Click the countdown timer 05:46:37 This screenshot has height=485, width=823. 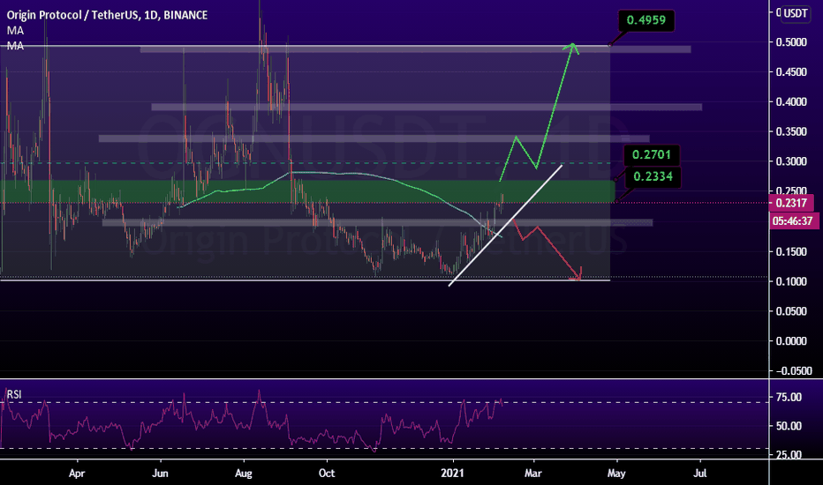794,221
